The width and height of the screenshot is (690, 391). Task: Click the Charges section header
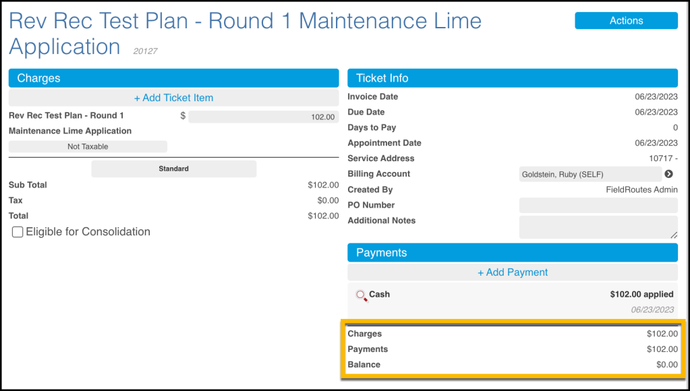coord(173,78)
